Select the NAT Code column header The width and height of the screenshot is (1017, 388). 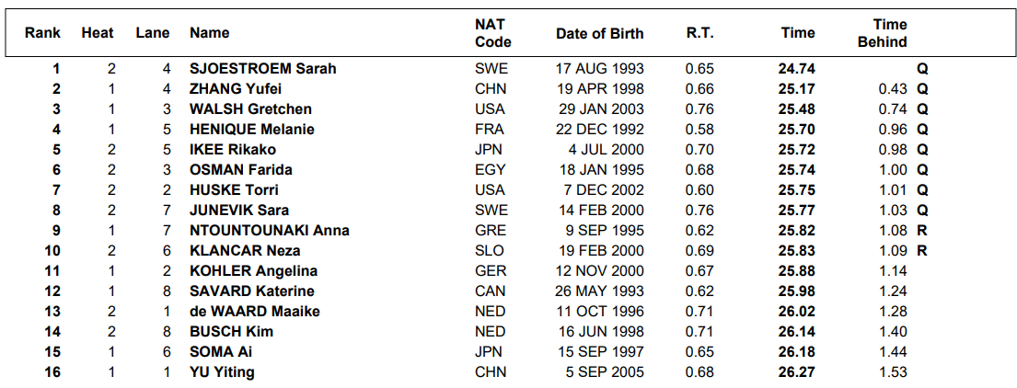click(x=493, y=33)
